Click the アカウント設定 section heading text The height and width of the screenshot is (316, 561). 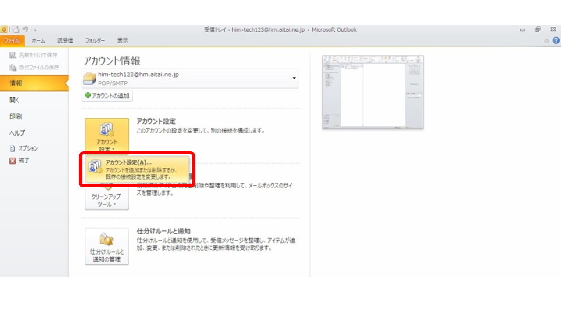tap(156, 122)
